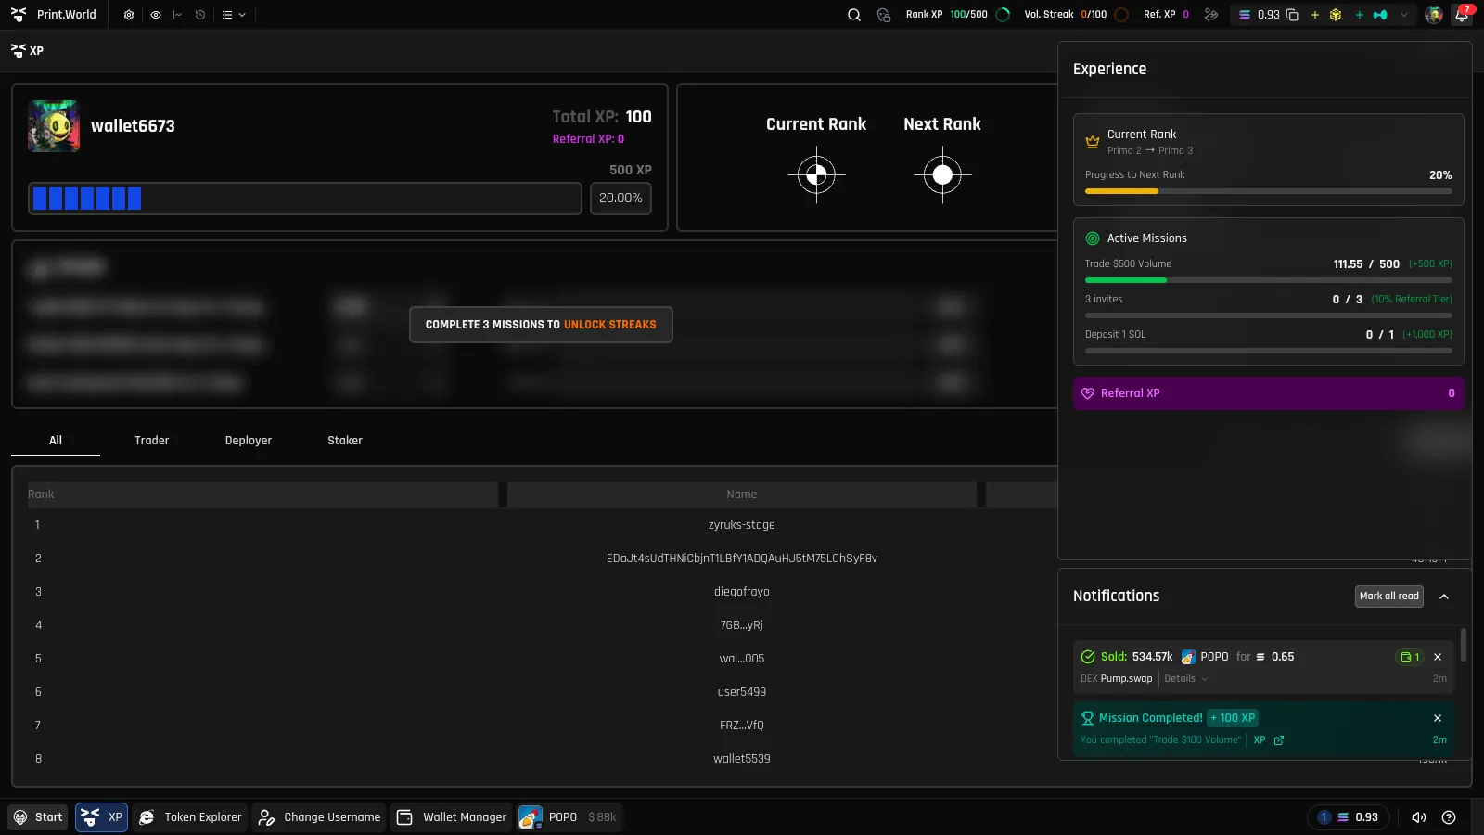Open the notifications bell with badge 7
Image resolution: width=1484 pixels, height=835 pixels.
(x=1463, y=14)
